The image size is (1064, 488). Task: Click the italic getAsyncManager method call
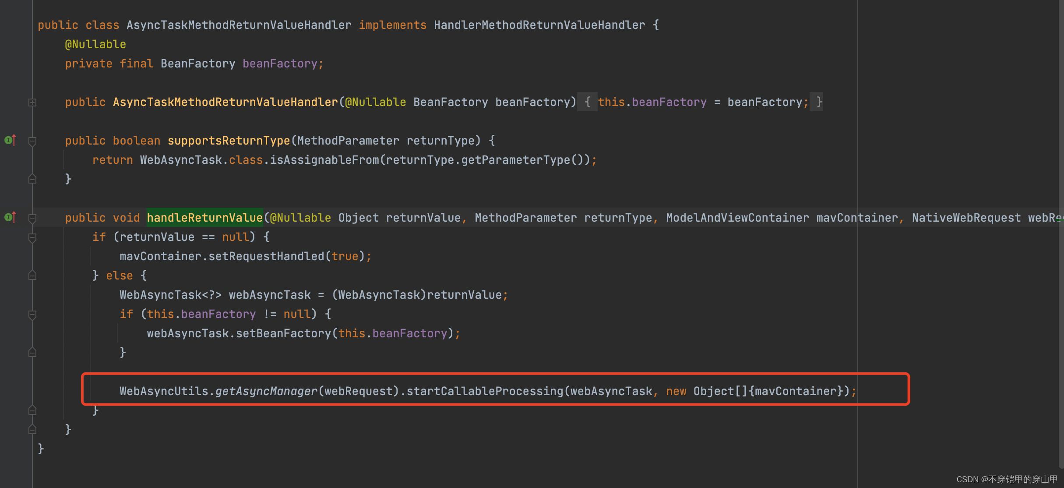coord(266,391)
